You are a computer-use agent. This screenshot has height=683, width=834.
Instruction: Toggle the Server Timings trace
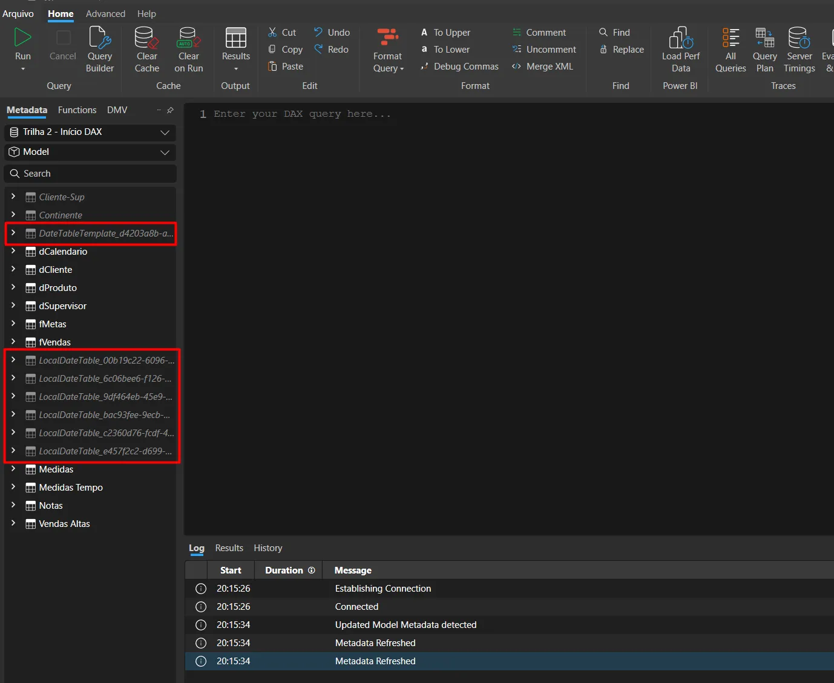pos(799,38)
